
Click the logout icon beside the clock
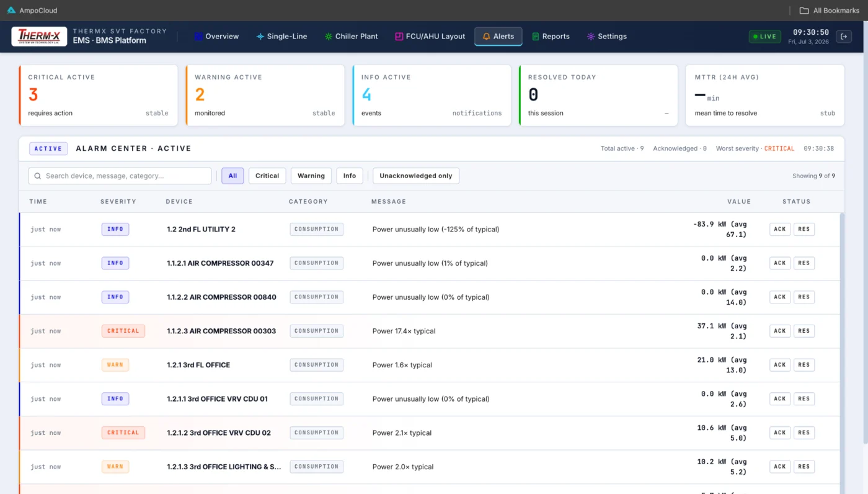[844, 37]
